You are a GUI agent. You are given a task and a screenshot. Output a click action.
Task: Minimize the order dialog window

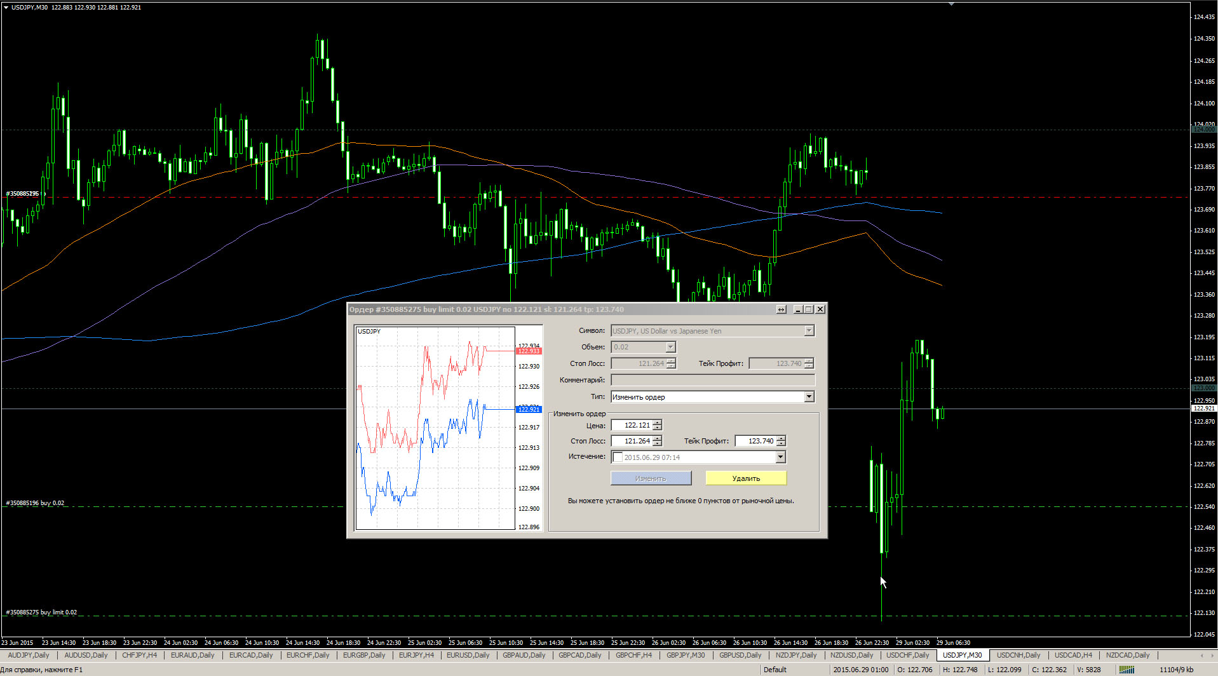(798, 309)
